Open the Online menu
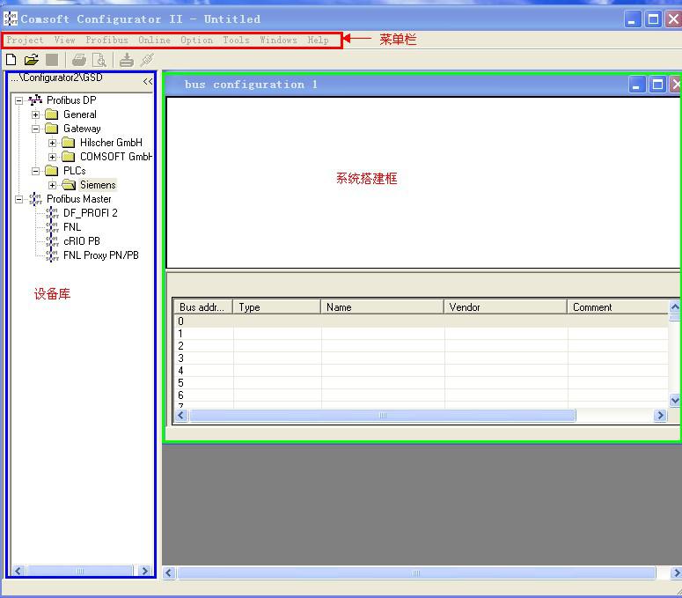Viewport: 682px width, 598px height. coord(154,40)
